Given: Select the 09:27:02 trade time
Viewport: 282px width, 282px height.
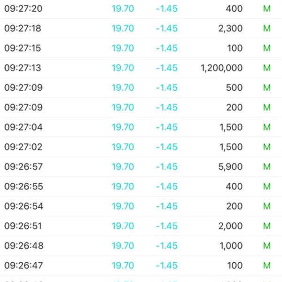Looking at the screenshot, I should (23, 147).
